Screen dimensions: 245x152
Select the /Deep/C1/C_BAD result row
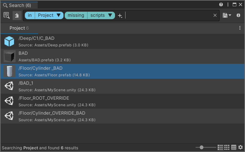click(123, 41)
